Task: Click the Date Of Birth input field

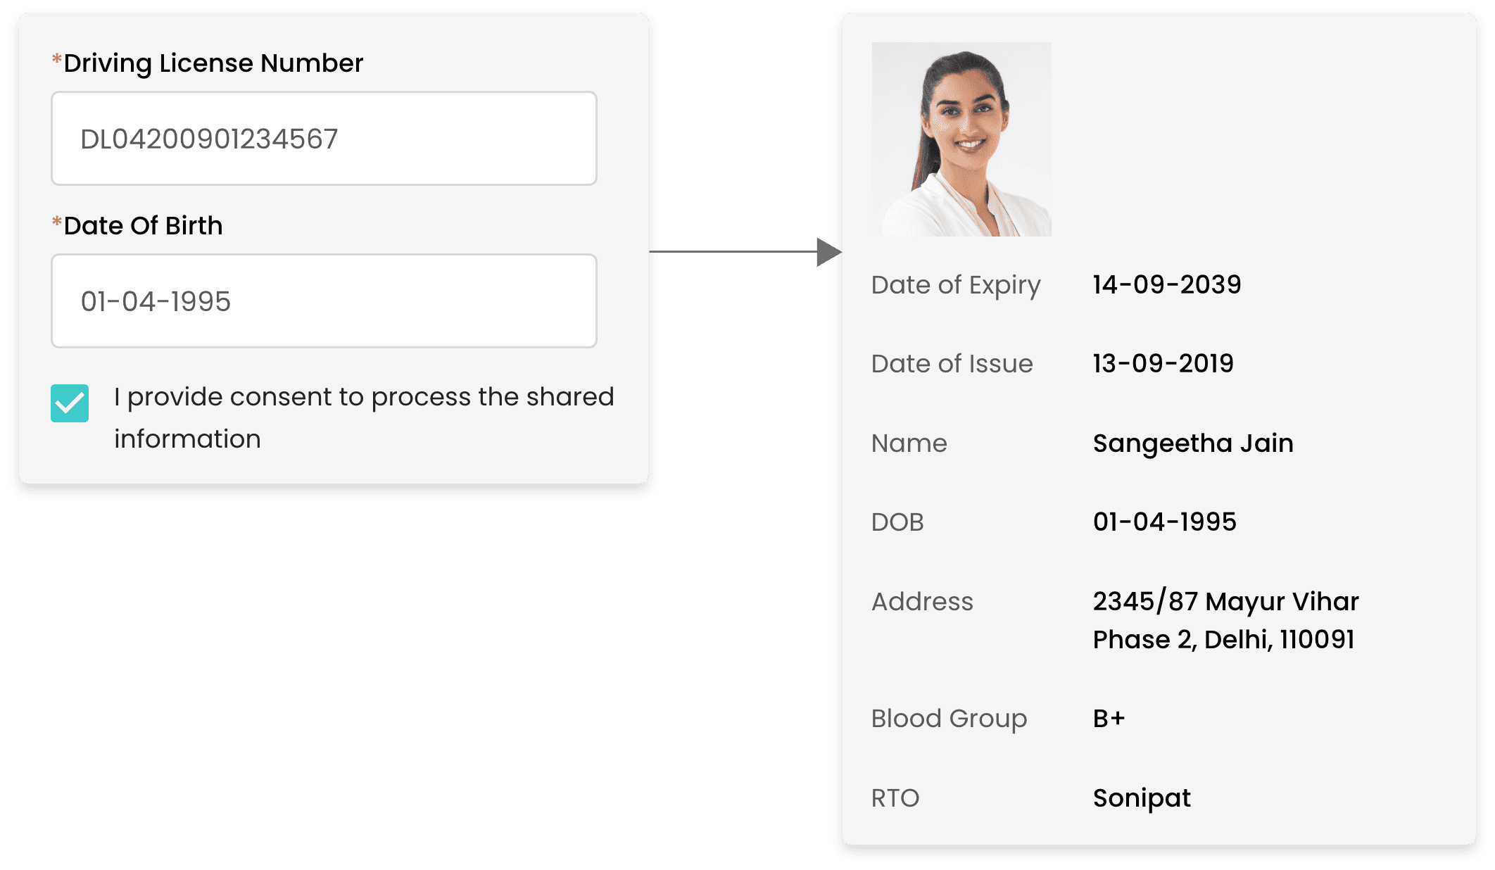Action: tap(324, 301)
